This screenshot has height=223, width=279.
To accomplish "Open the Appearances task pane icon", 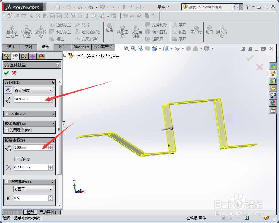I will click(x=273, y=103).
